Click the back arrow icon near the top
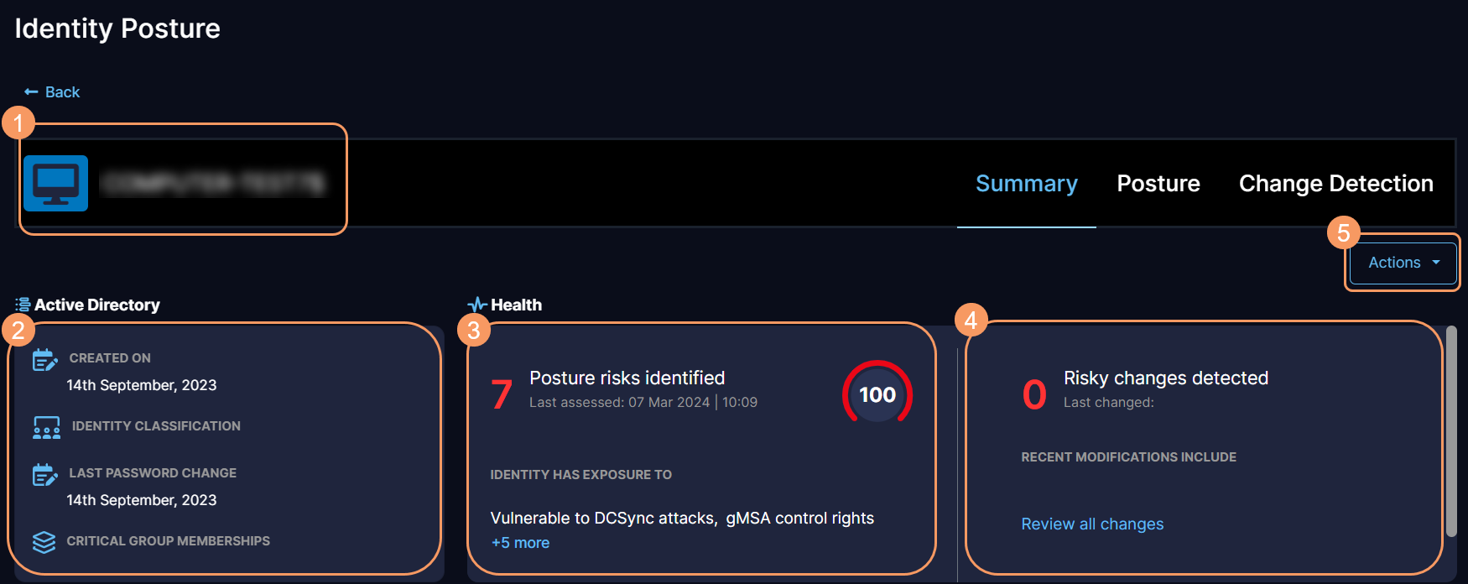The image size is (1468, 584). 30,91
